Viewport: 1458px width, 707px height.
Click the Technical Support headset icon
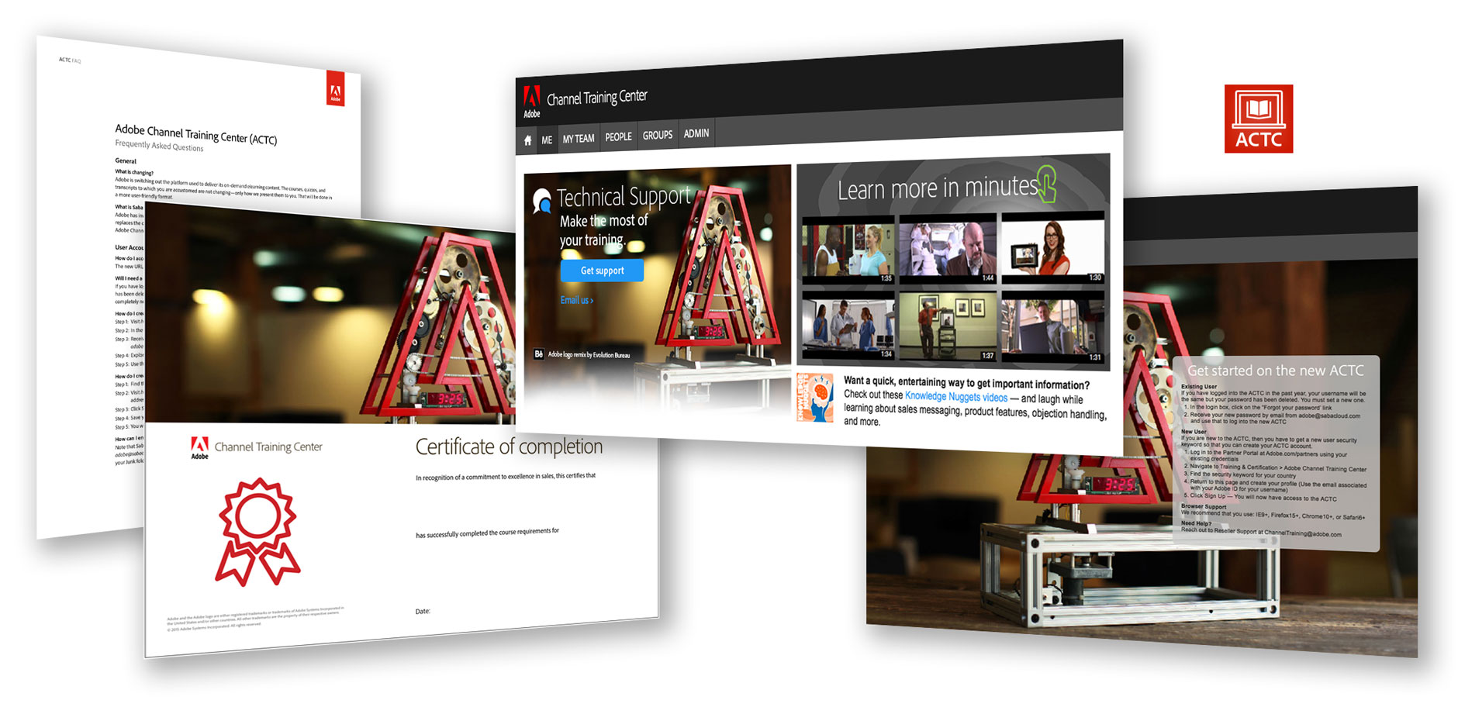(x=541, y=201)
